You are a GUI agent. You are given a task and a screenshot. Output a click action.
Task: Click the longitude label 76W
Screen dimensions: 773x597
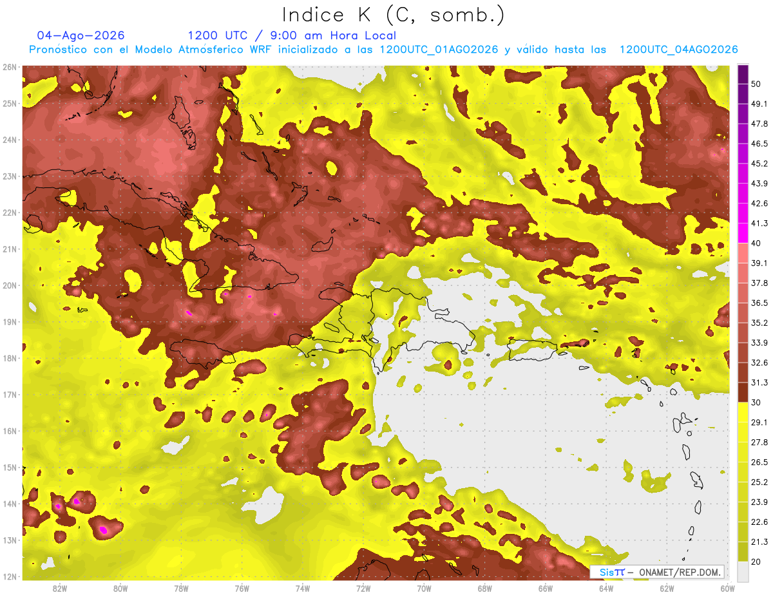[242, 588]
